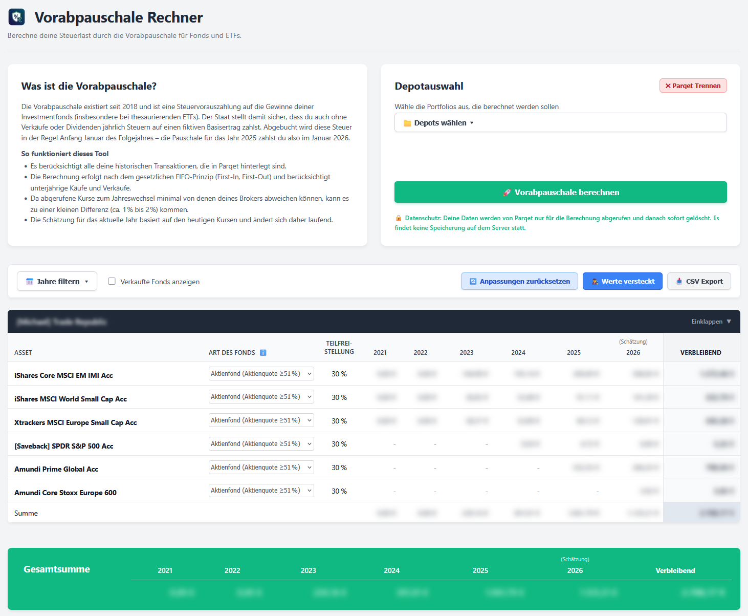
Task: Click the CSV Export download icon
Action: 679,281
